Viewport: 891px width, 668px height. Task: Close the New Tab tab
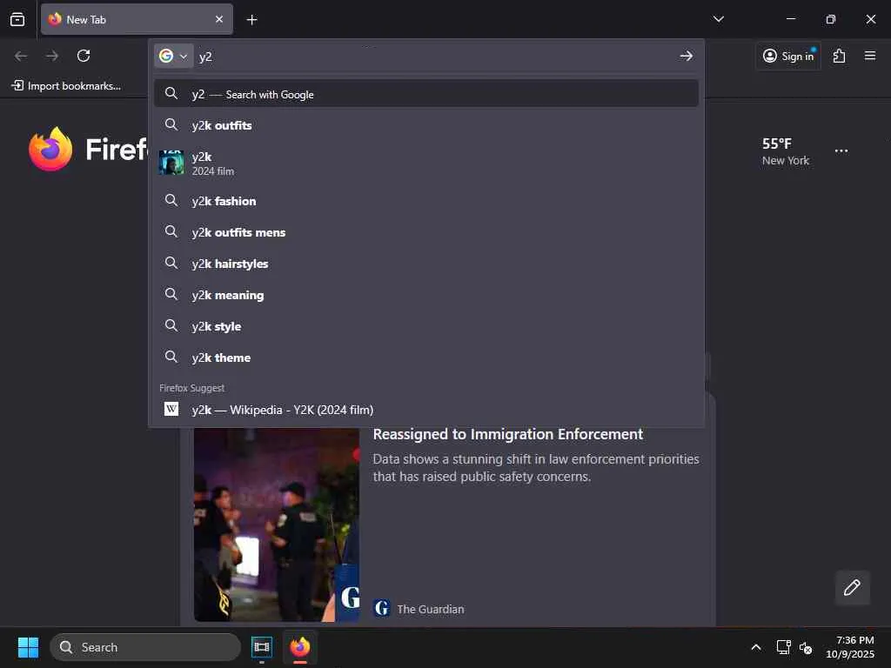pyautogui.click(x=219, y=19)
